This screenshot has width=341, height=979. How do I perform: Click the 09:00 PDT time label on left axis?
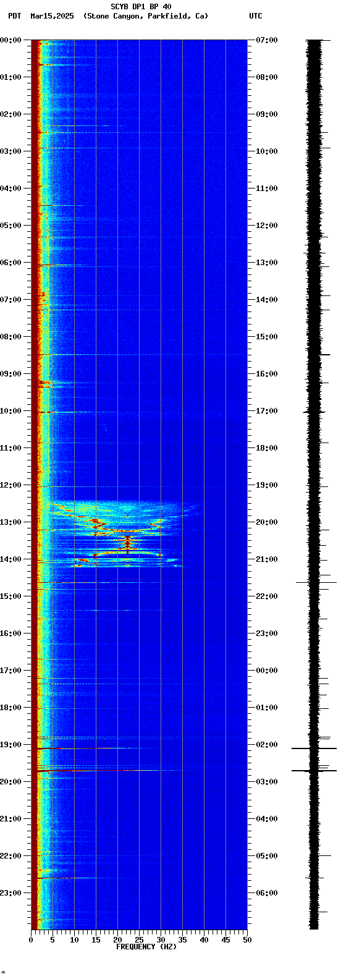[11, 374]
